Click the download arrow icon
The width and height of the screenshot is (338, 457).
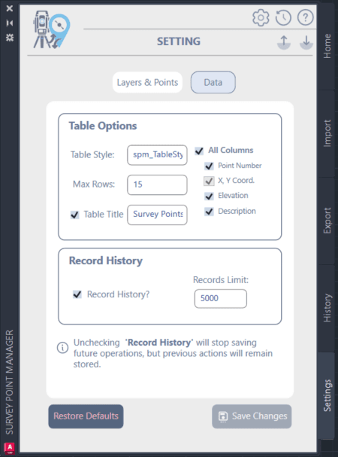pyautogui.click(x=306, y=42)
